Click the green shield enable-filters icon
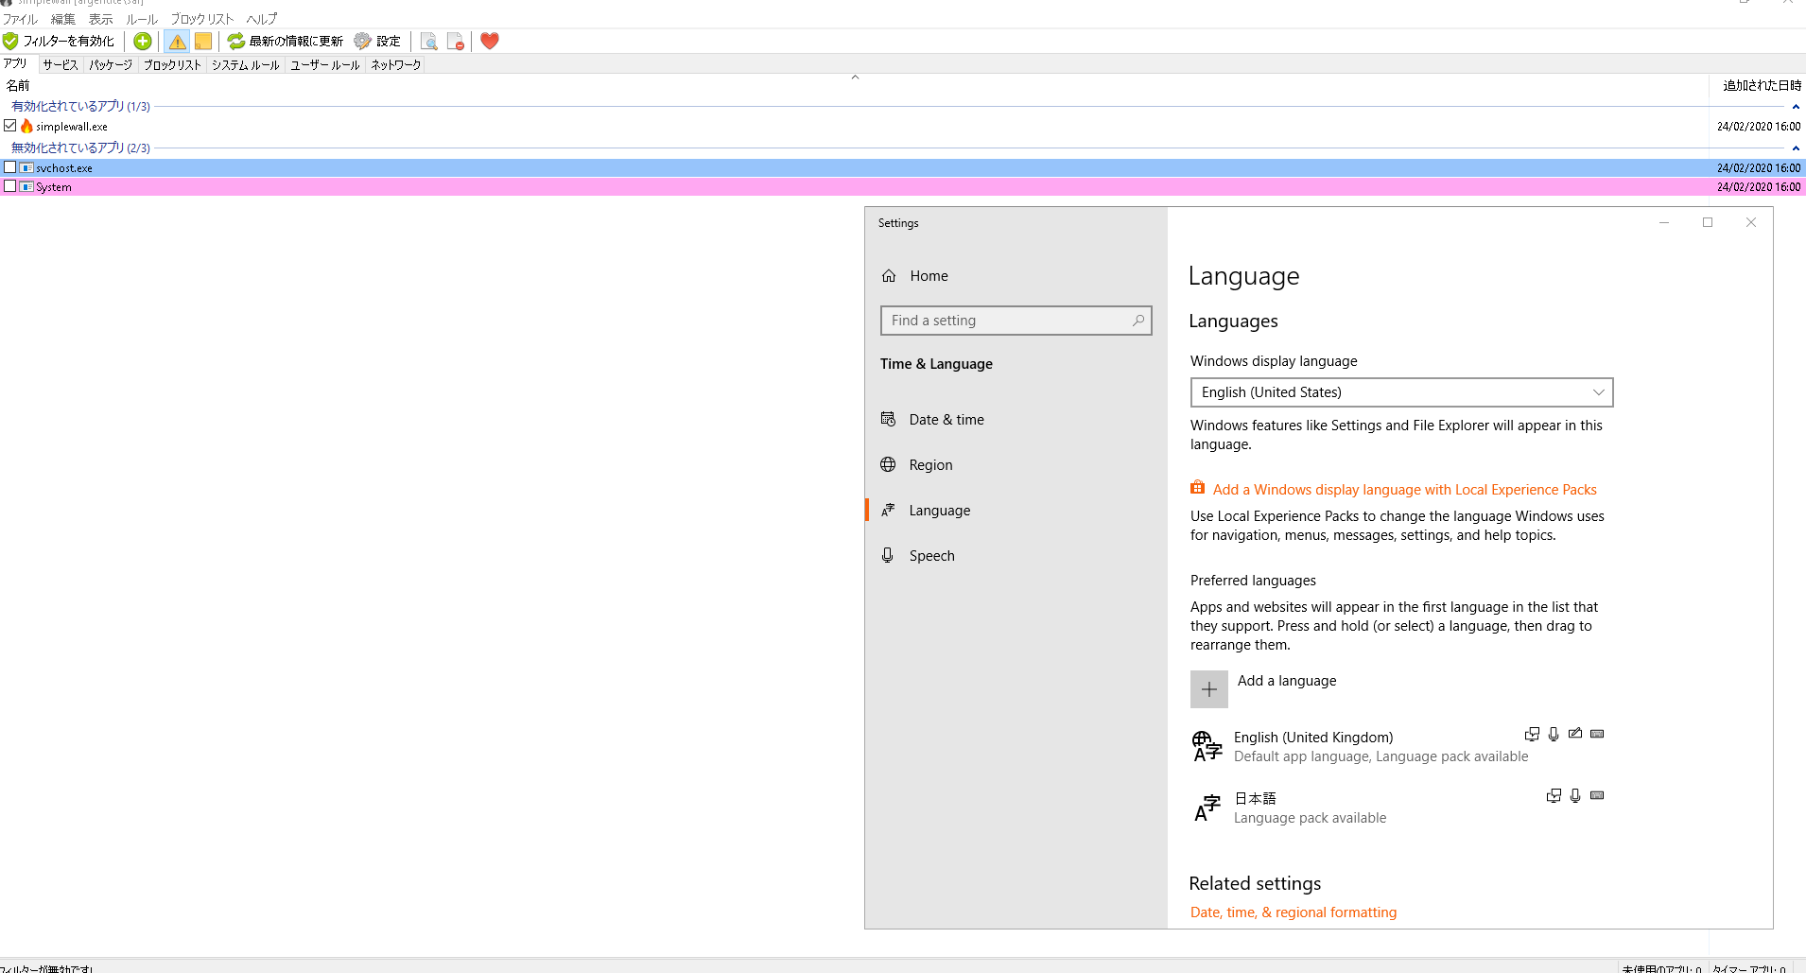The width and height of the screenshot is (1806, 973). tap(10, 41)
